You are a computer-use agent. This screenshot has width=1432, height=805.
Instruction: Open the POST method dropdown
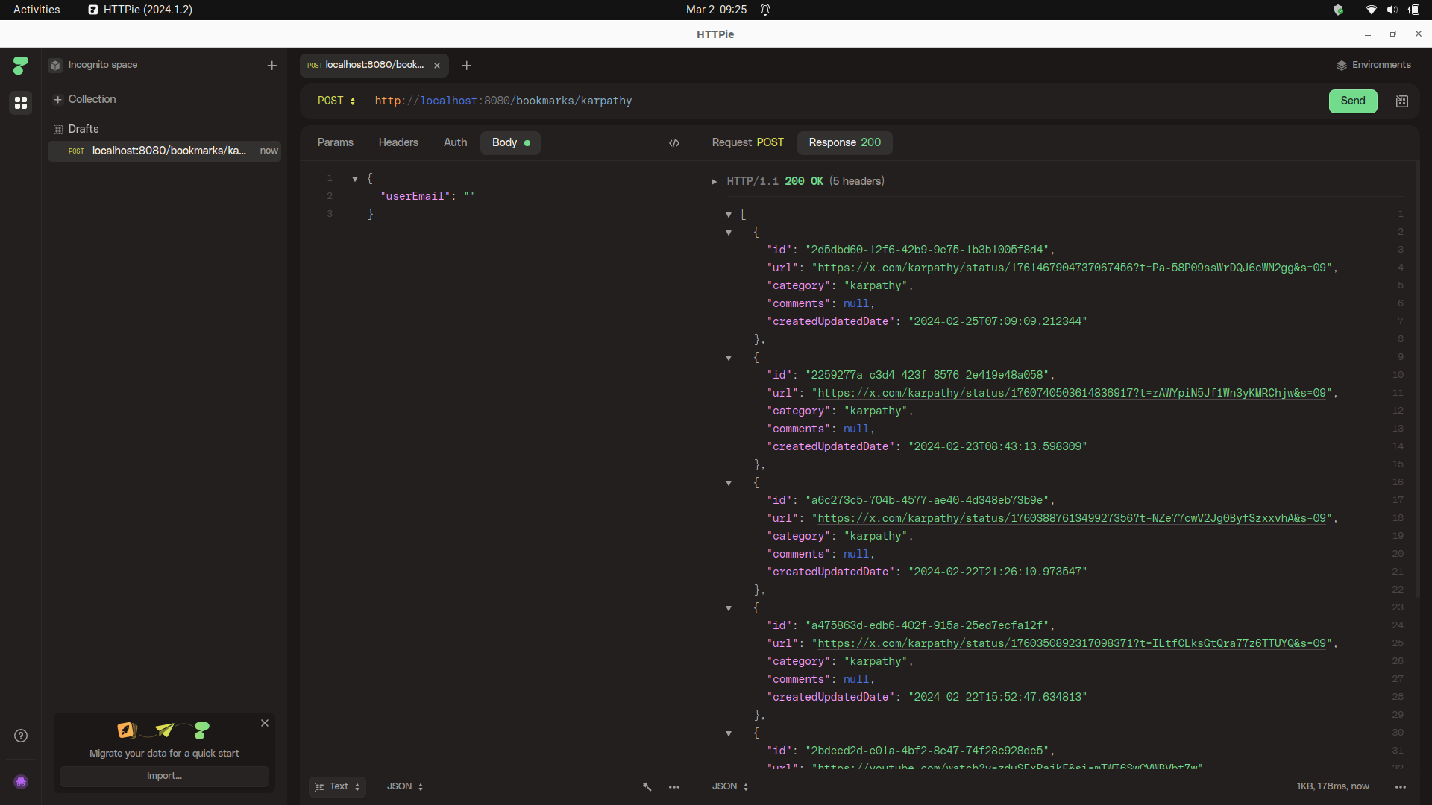pyautogui.click(x=336, y=101)
